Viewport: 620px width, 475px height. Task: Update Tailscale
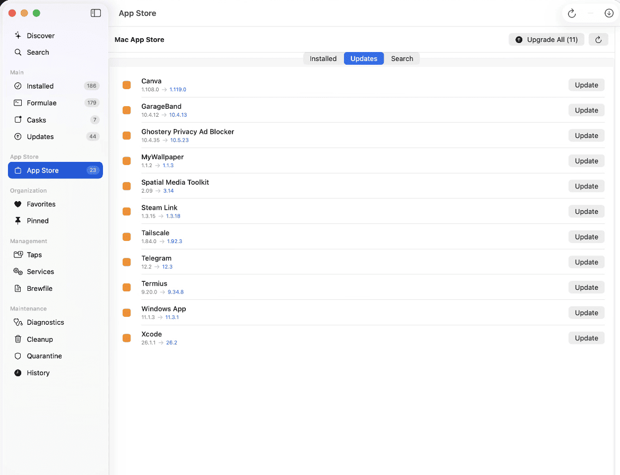[587, 237]
